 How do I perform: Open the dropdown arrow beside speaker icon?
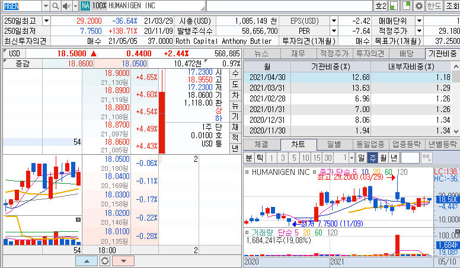[x=75, y=6]
